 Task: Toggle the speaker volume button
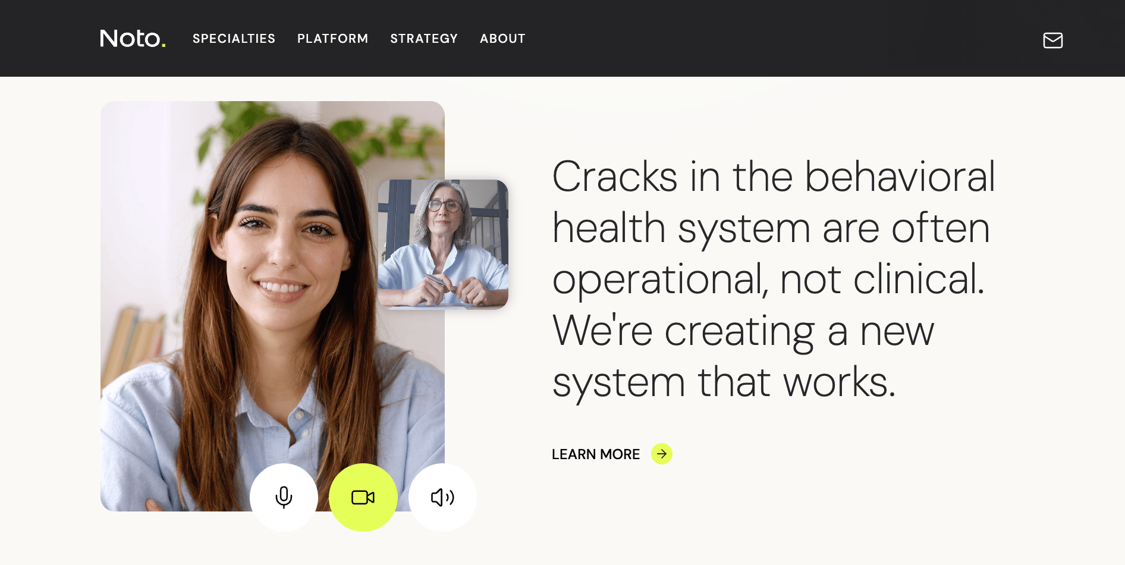442,497
